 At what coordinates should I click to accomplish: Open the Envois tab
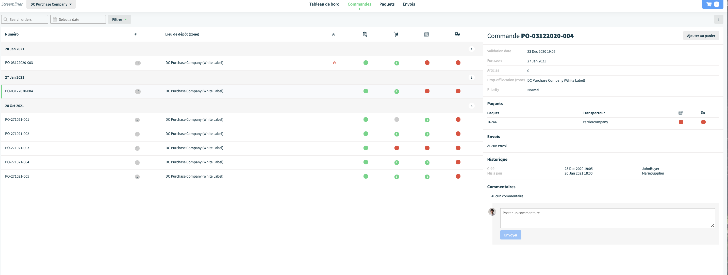pos(409,4)
